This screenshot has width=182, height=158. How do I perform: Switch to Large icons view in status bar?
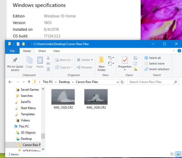[x=178, y=154]
